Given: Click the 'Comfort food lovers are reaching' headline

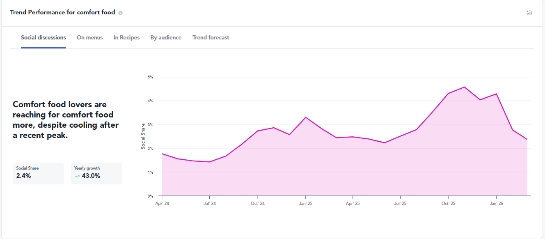Looking at the screenshot, I should click(66, 119).
